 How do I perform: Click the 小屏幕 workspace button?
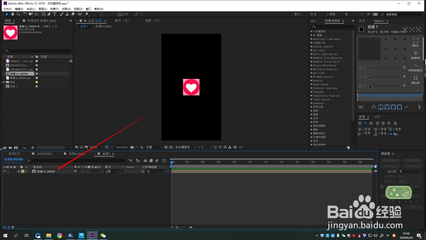point(331,14)
